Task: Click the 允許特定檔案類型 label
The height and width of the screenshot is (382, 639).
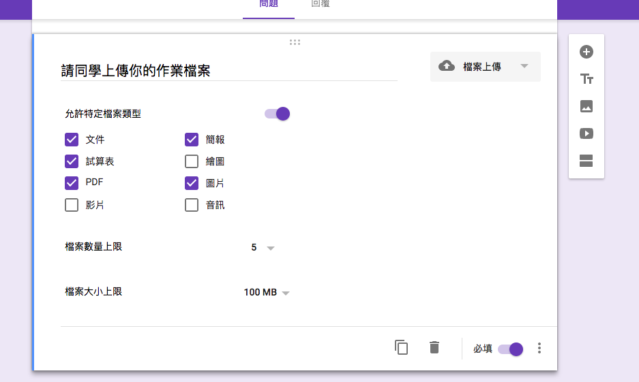Action: tap(103, 114)
